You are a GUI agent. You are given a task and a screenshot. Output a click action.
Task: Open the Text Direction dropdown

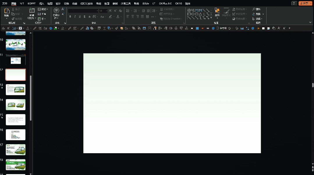click(167, 9)
